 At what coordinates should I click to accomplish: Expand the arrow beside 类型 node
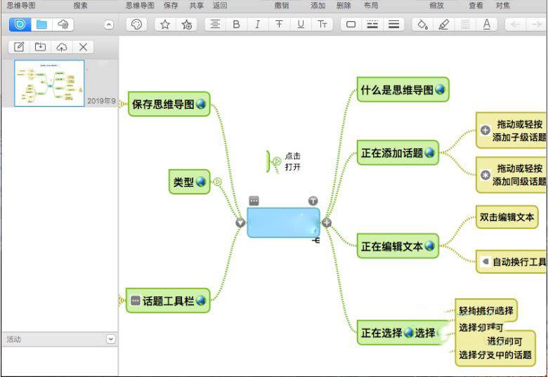pos(218,182)
